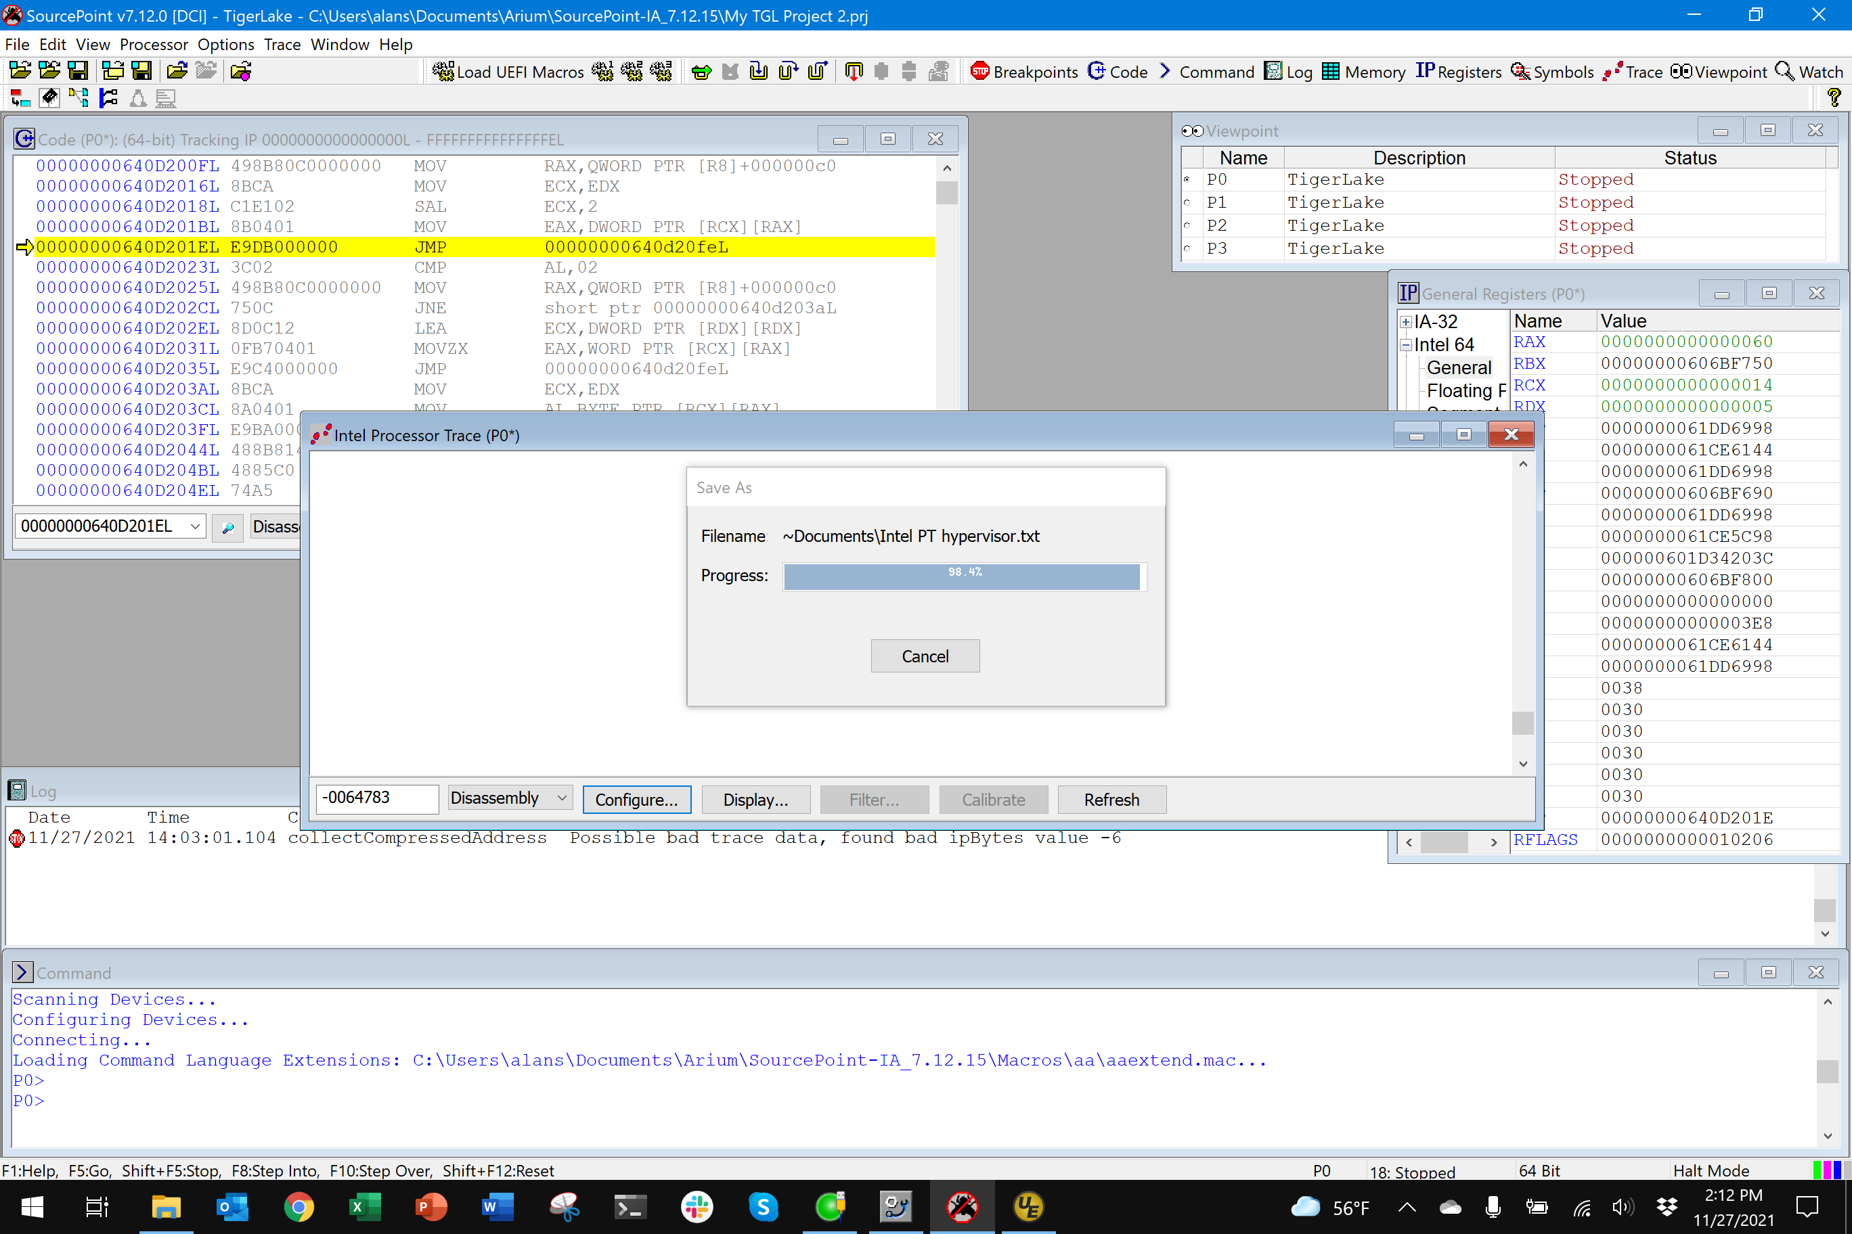Click the Registers window horizontal scrollbar thumb
This screenshot has width=1852, height=1234.
pyautogui.click(x=1444, y=842)
